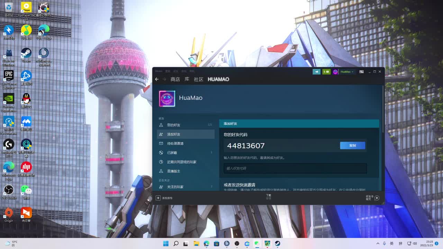The image size is (443, 249).
Task: Switch to the 库 (Library) tab
Action: (187, 79)
